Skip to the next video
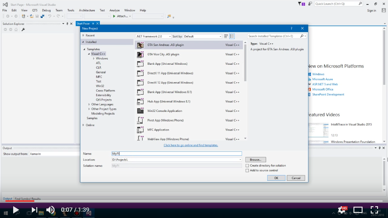Viewport: 388px width, 218px height. click(35, 210)
